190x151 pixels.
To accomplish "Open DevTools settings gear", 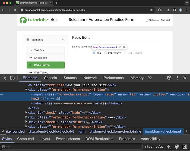I will click(x=169, y=78).
